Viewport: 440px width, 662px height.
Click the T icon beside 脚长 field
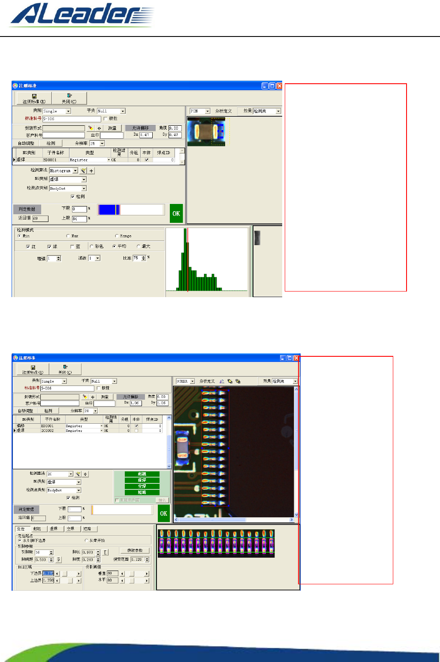[x=105, y=552]
